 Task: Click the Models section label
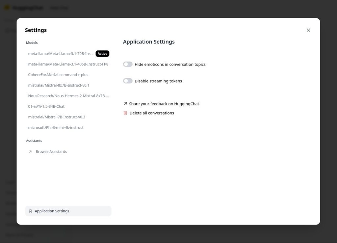click(x=32, y=42)
